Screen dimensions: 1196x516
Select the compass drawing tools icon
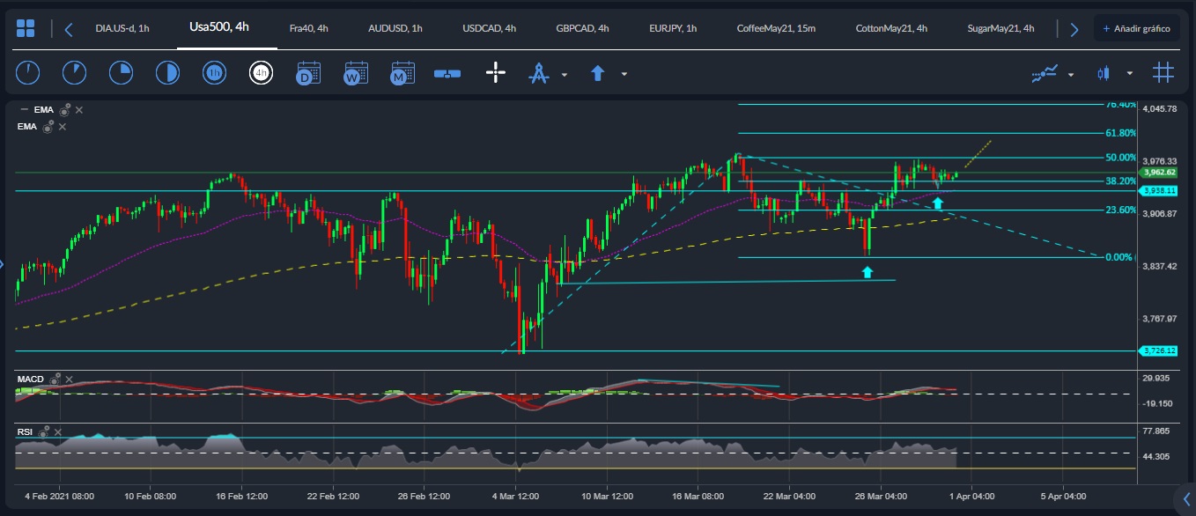[538, 74]
